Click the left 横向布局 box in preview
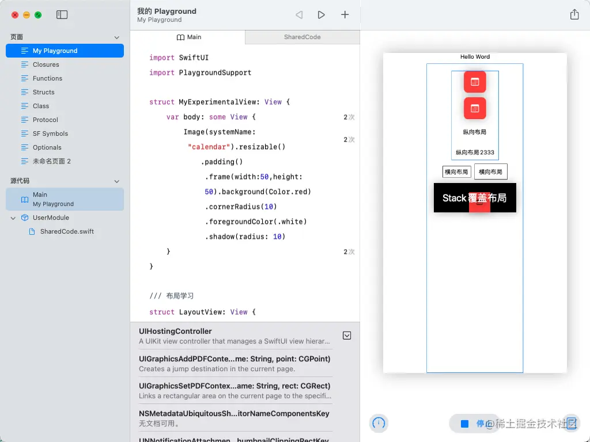The width and height of the screenshot is (590, 442). tap(456, 172)
